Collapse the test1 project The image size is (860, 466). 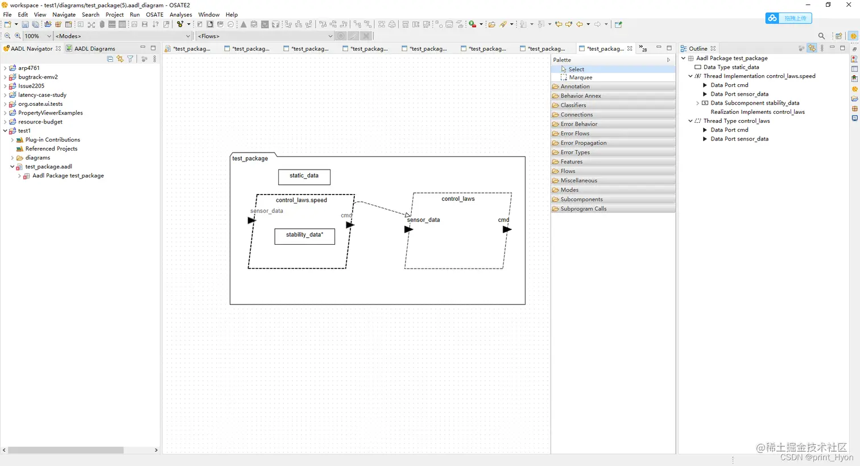click(5, 131)
